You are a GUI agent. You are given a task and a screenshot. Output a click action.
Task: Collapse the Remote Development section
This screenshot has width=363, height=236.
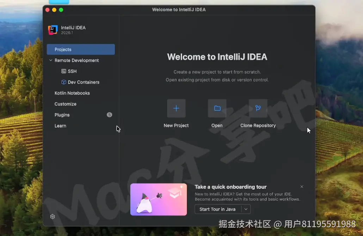(51, 60)
